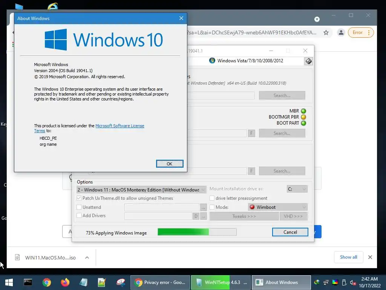Toggle Patch UxTheme.dll unsigned Themes checkbox
This screenshot has width=386, height=290.
tap(79, 198)
